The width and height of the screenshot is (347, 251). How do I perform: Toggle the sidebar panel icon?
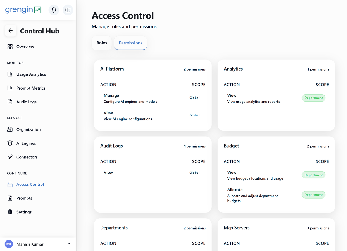coord(68,10)
